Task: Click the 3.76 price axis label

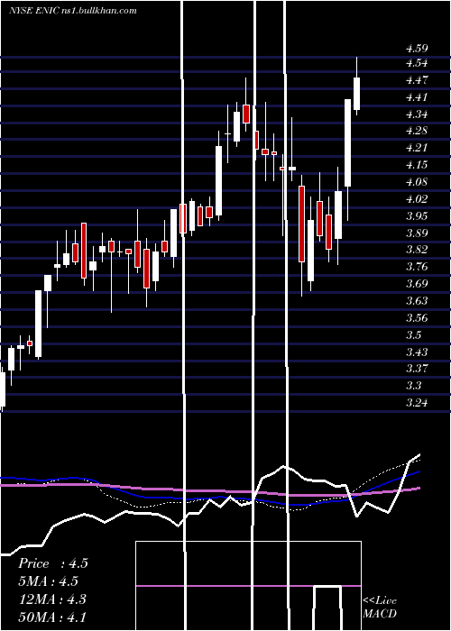Action: point(417,267)
